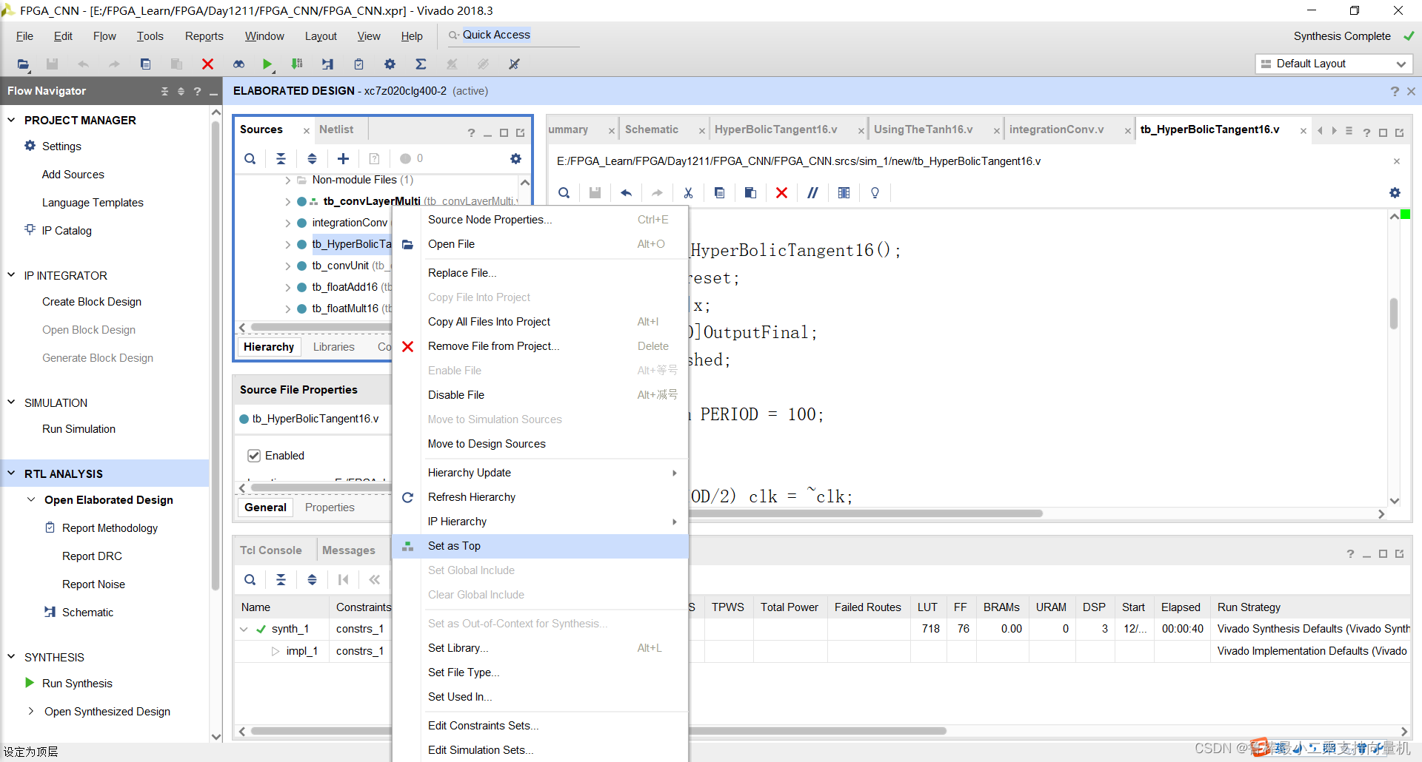The image size is (1422, 762).
Task: Expand Open Synthesized Design in Flow Navigator
Action: pos(31,712)
